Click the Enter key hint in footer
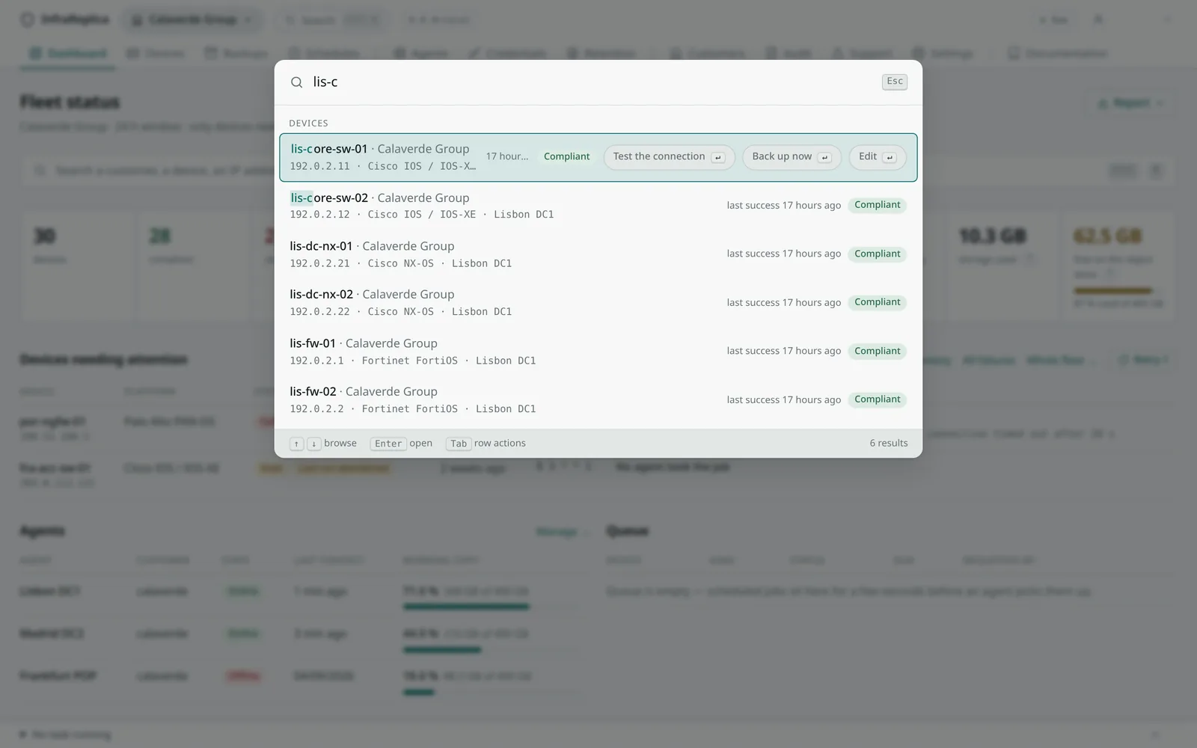 tap(388, 444)
